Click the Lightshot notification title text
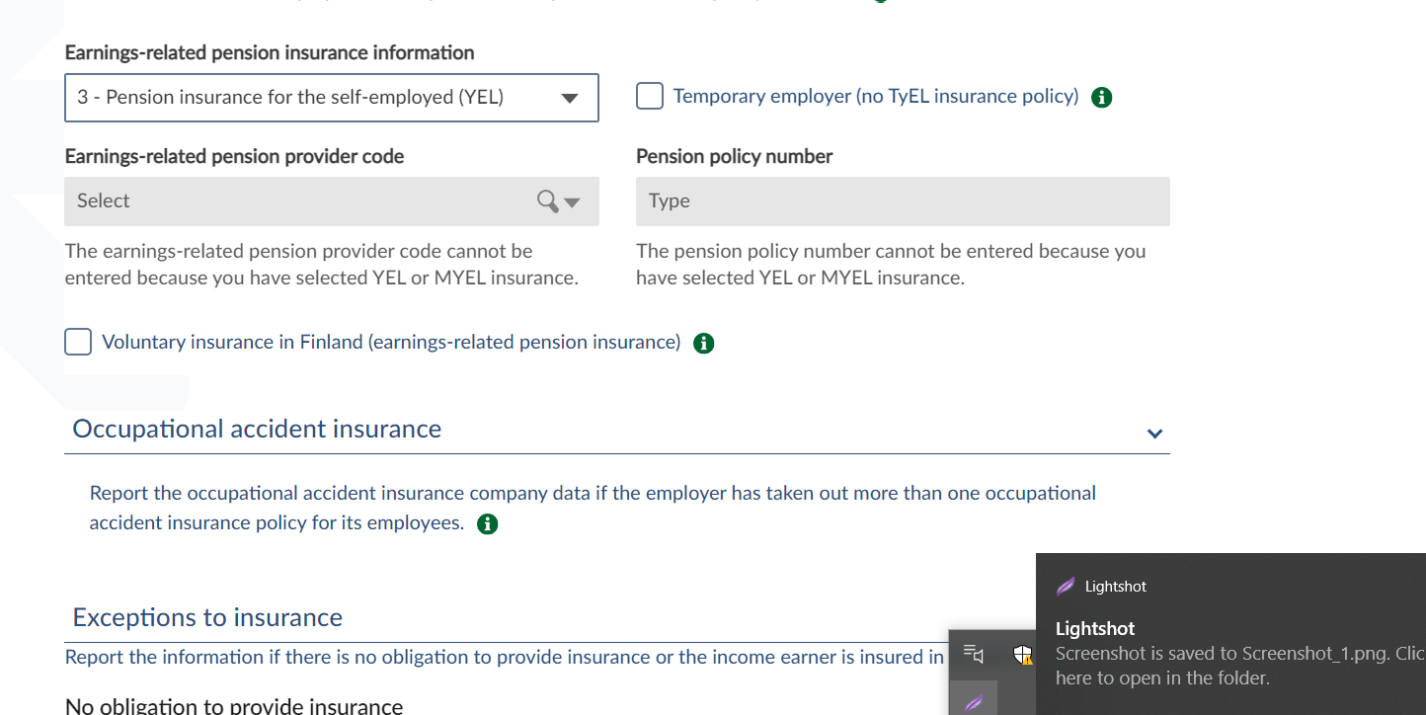Image resolution: width=1426 pixels, height=715 pixels. click(1095, 629)
